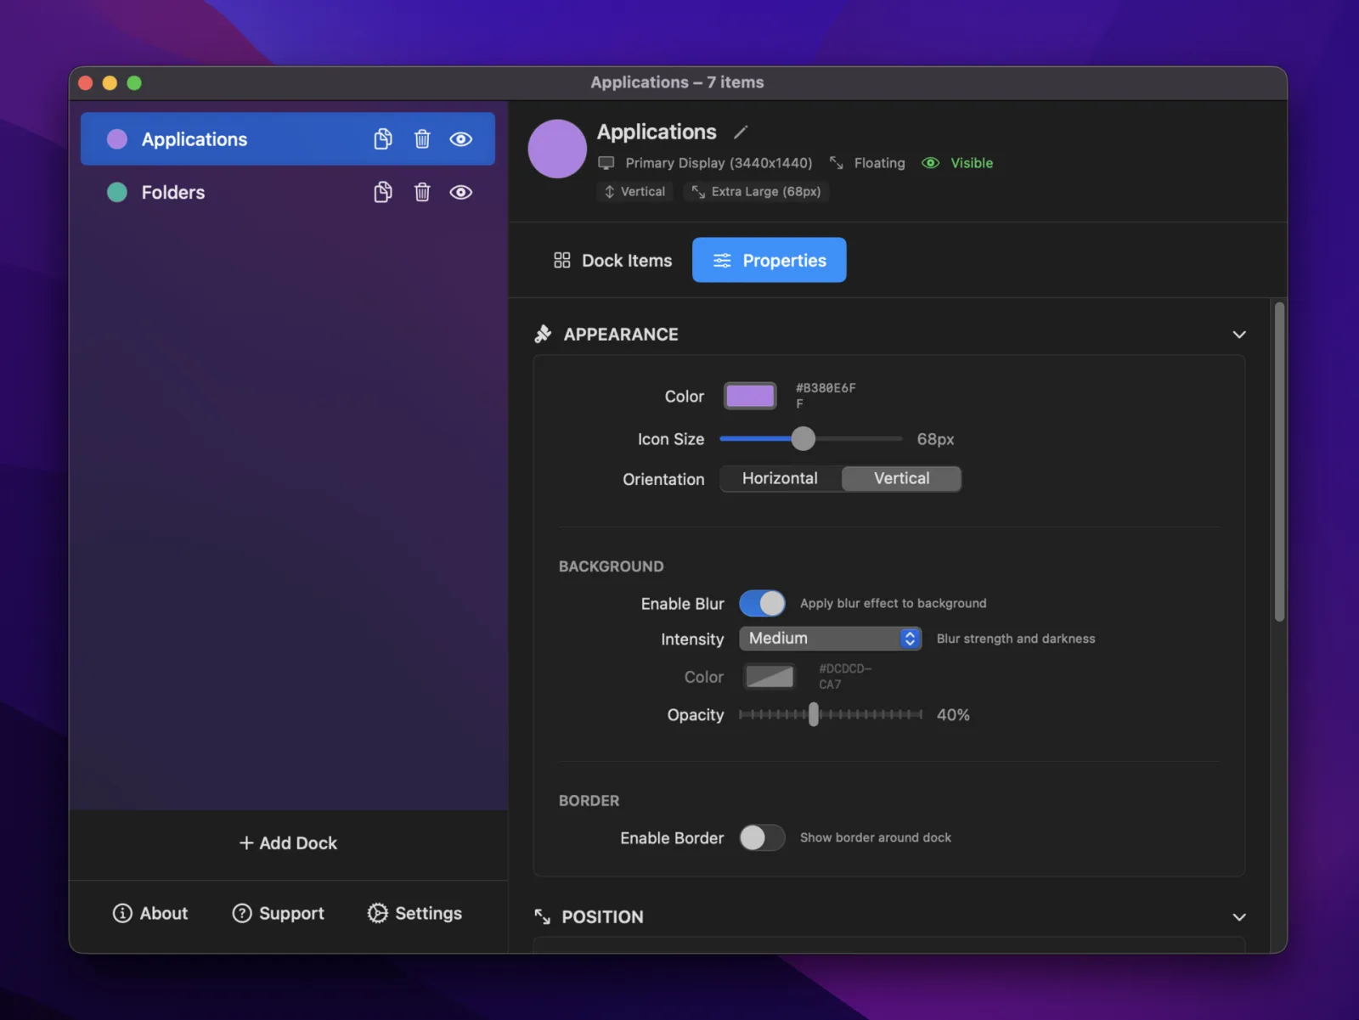Open the background Color swatch
The image size is (1359, 1020).
(x=770, y=677)
